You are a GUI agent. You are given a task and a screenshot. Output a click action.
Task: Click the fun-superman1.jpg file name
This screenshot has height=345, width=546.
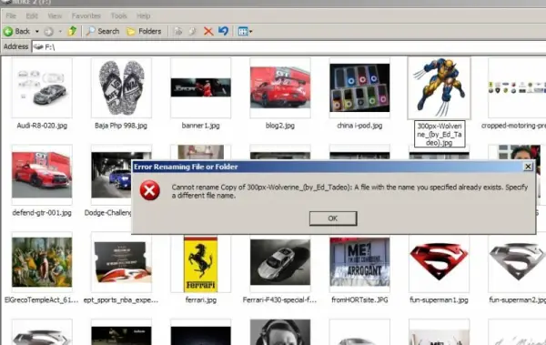(x=439, y=299)
